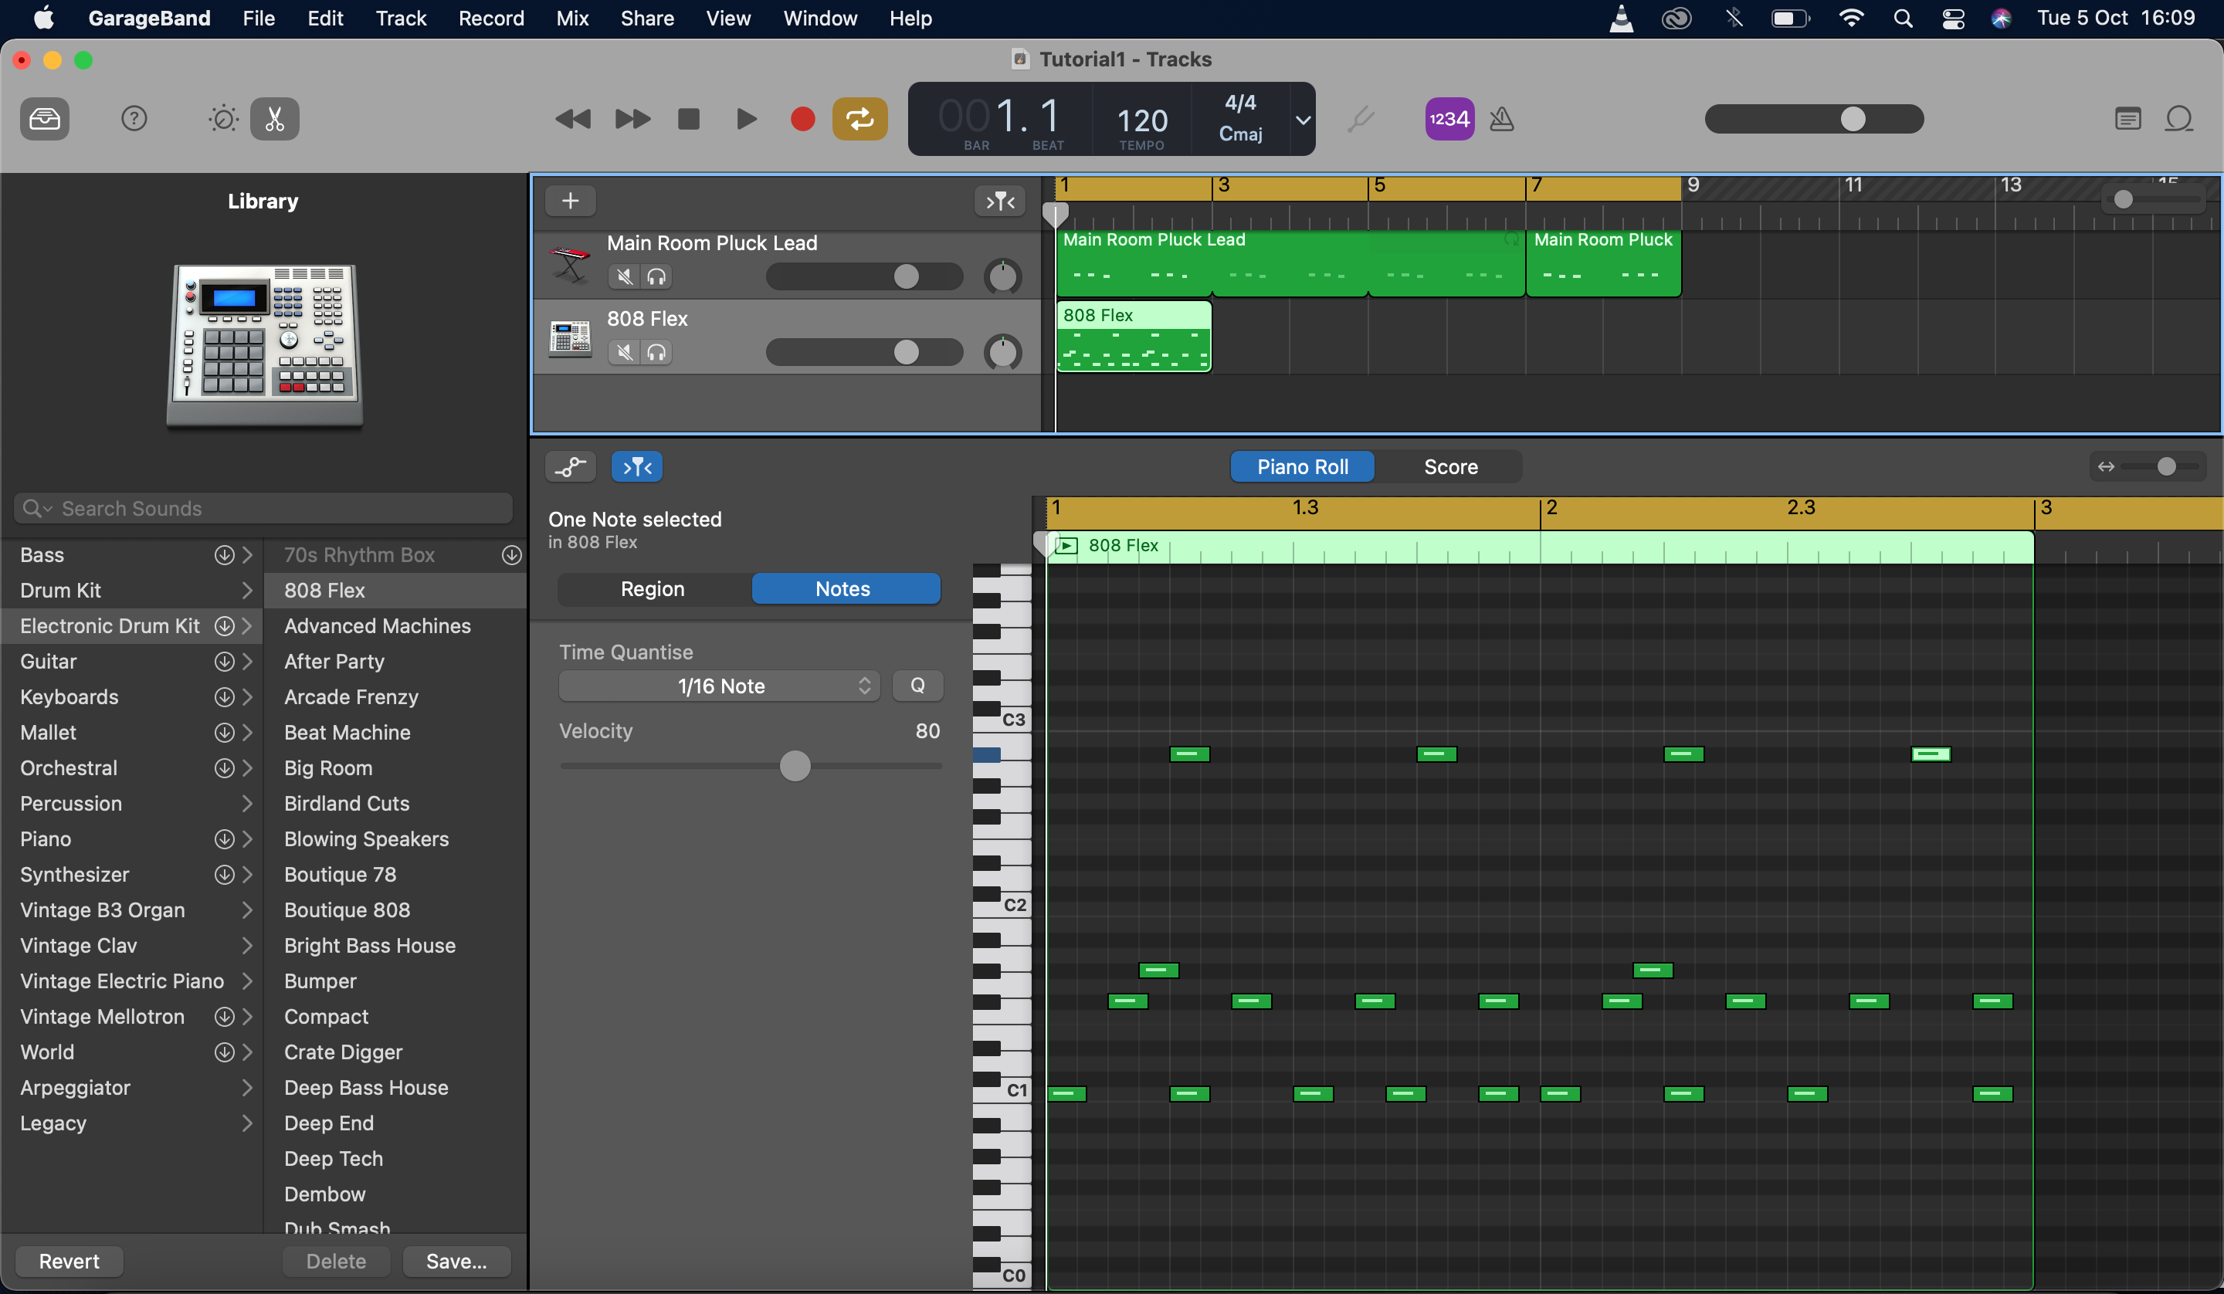Click the tuning/metronome icon in toolbar
The image size is (2224, 1294).
coord(1502,117)
